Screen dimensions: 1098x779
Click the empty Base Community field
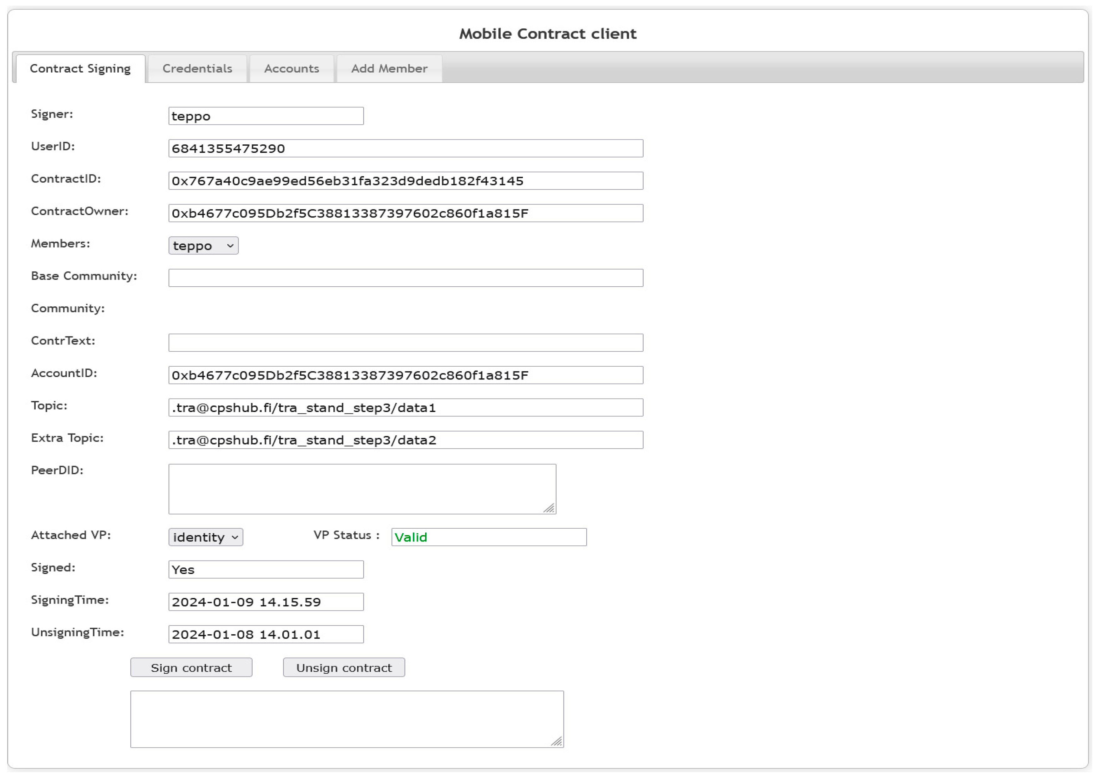(406, 278)
